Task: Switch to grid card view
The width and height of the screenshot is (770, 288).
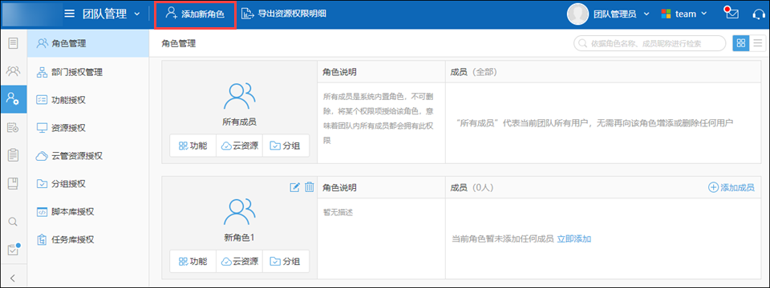Action: pos(740,43)
